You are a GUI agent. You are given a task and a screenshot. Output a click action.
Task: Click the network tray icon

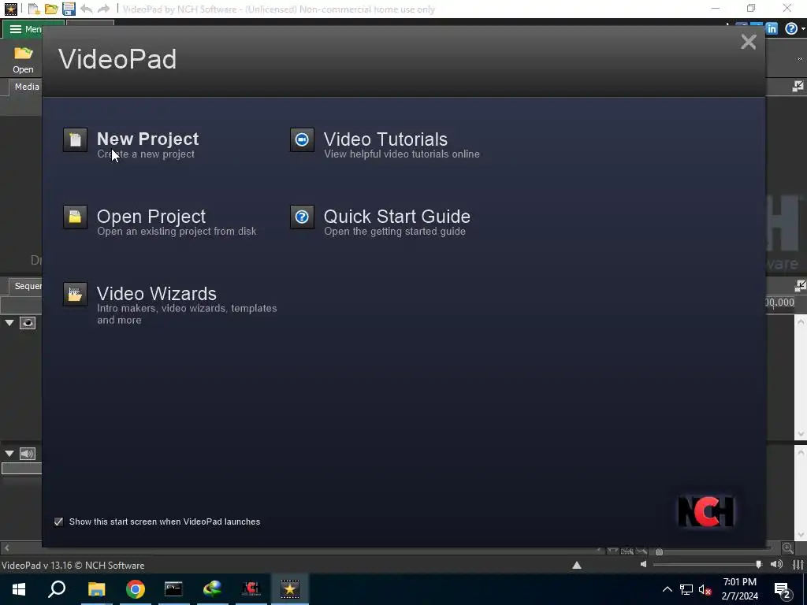coord(686,589)
